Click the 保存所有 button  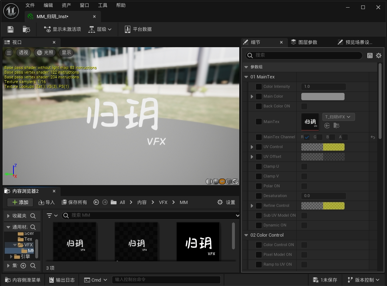pyautogui.click(x=74, y=202)
